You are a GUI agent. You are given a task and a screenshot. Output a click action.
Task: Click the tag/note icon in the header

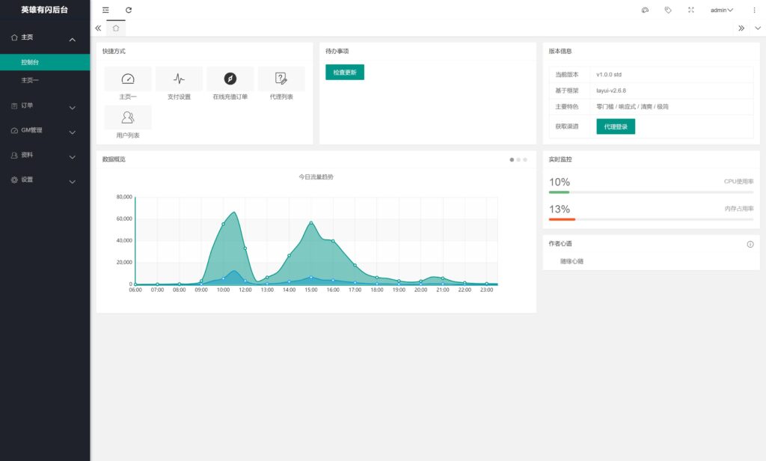668,10
